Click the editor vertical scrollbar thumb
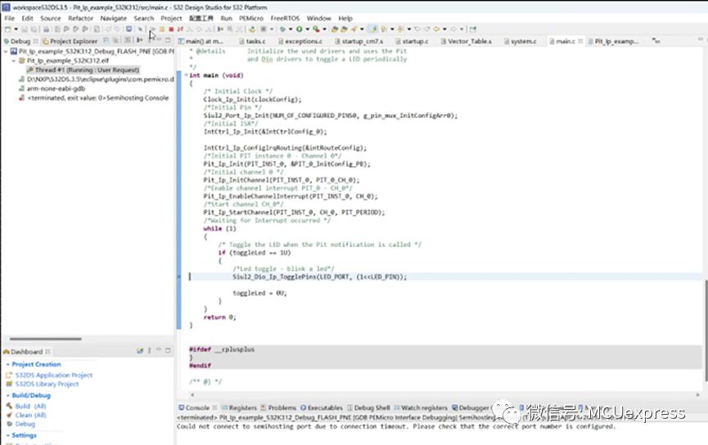Screen dimensions: 708x445 point(706,330)
